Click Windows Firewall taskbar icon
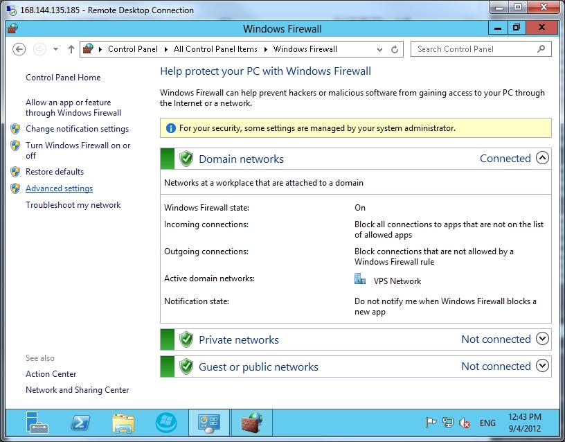The height and width of the screenshot is (442, 565). [x=252, y=423]
